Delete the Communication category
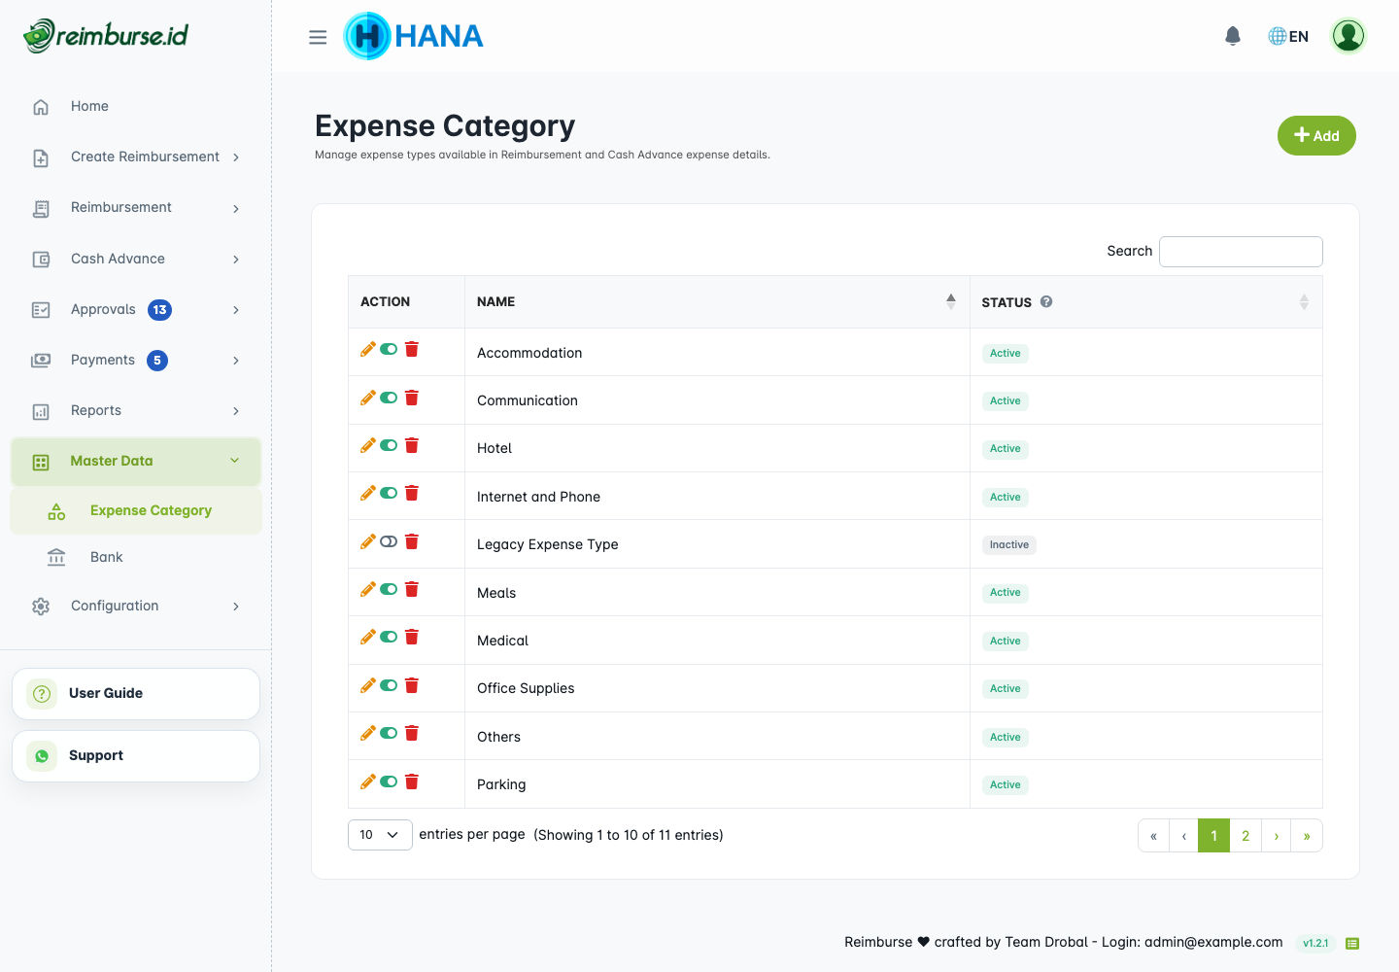 [412, 398]
